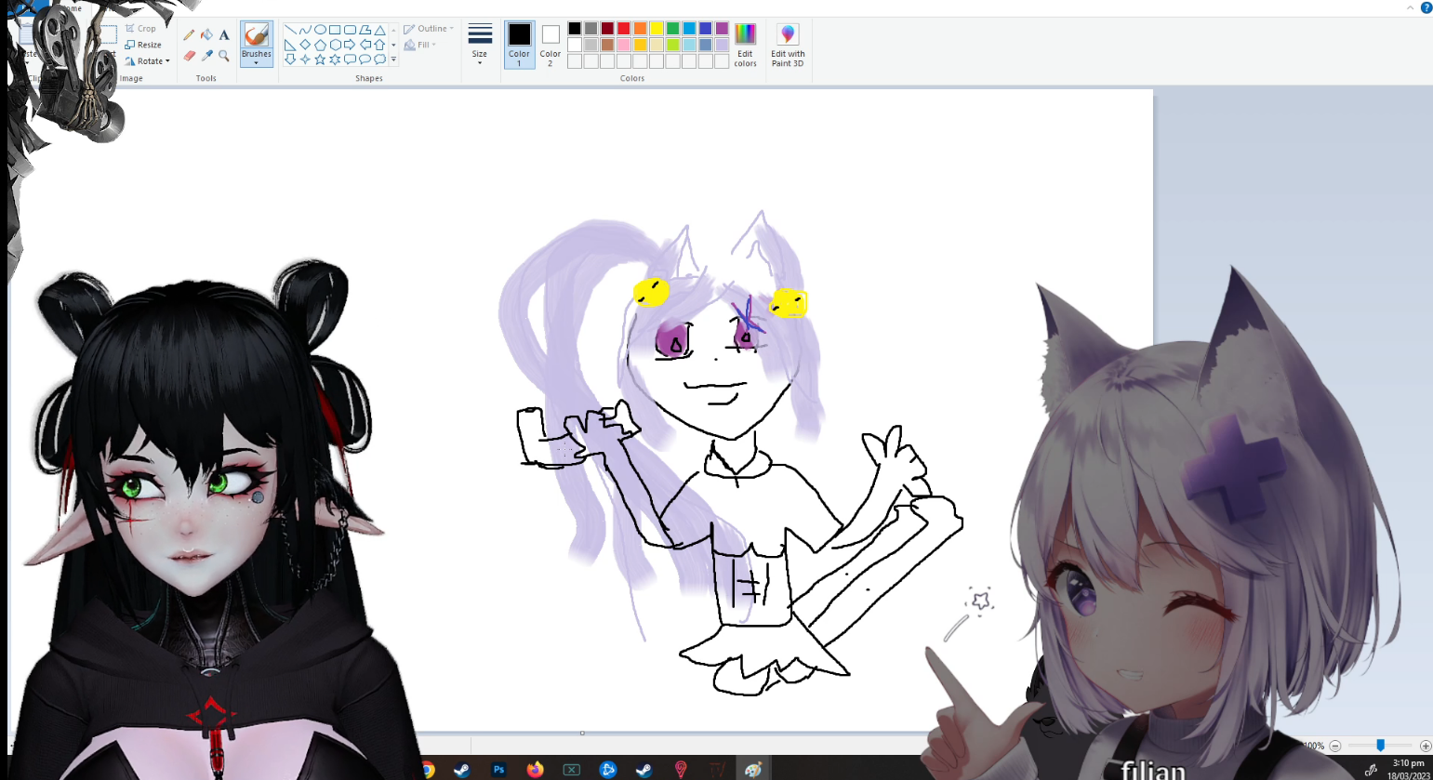Select the Eraser tool

[189, 56]
